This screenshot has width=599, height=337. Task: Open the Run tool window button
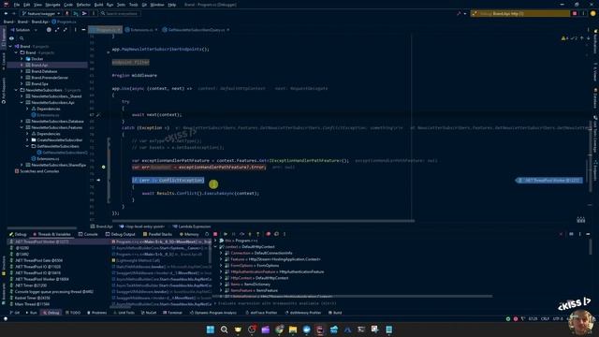(x=31, y=313)
